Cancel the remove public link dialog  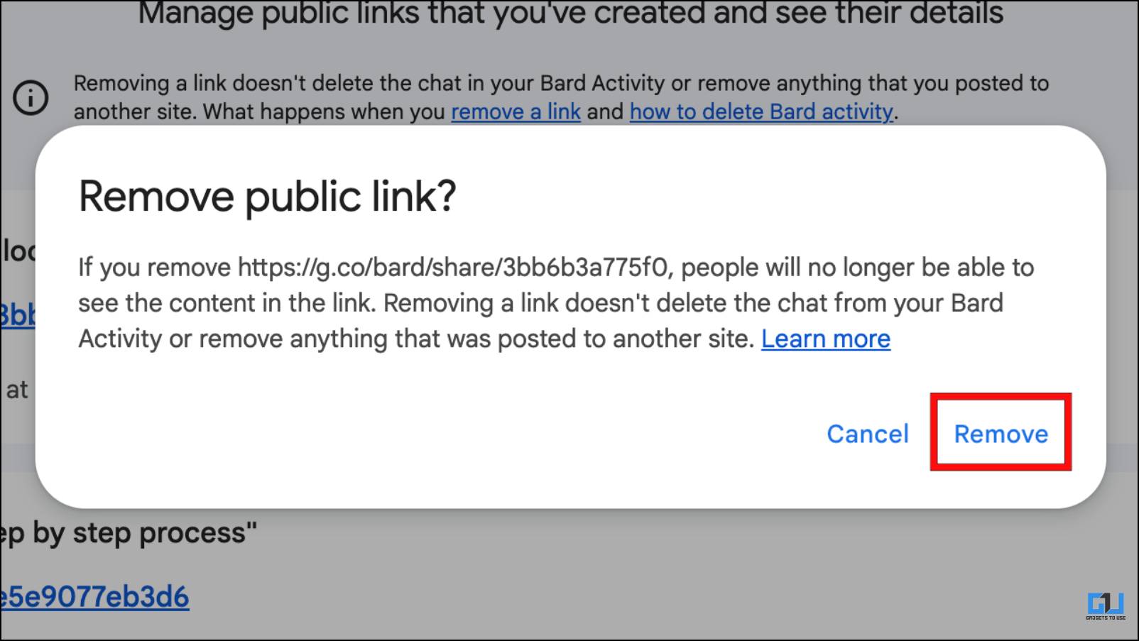click(x=867, y=434)
